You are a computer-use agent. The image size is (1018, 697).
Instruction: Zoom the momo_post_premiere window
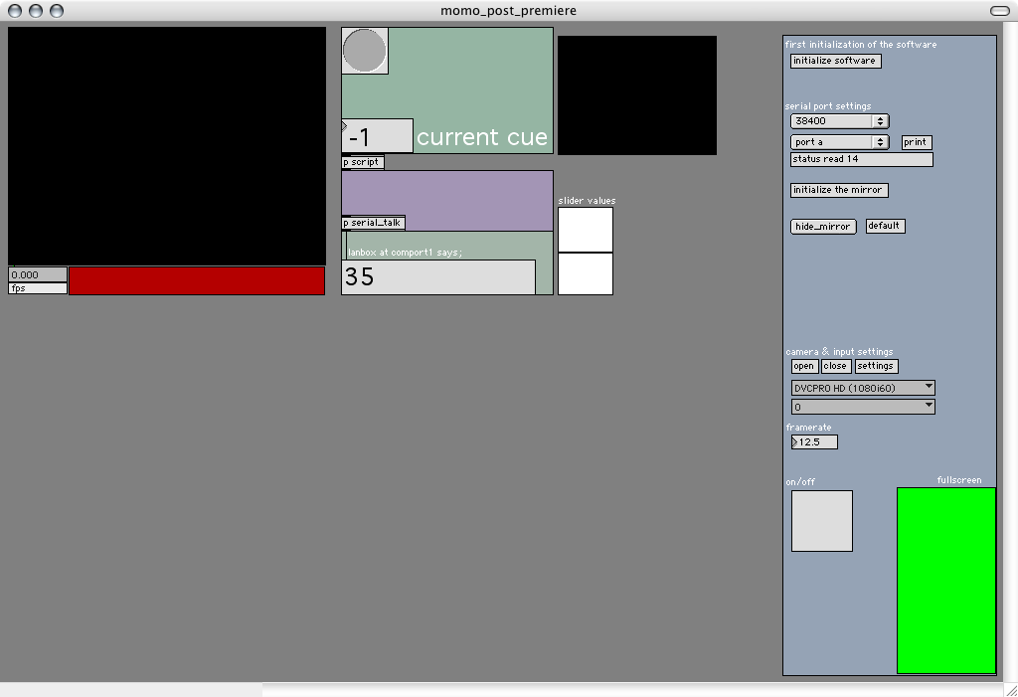point(57,10)
